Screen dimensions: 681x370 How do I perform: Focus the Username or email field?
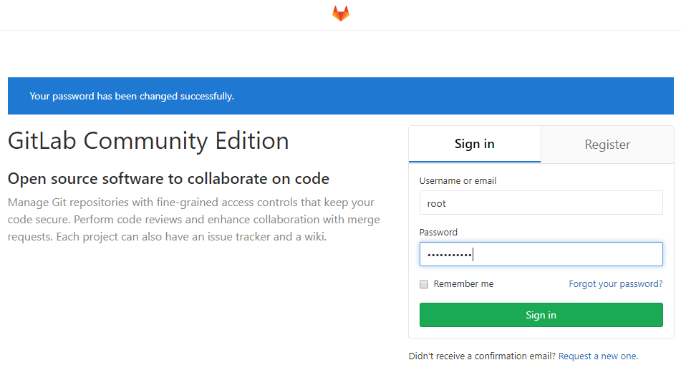tap(541, 203)
